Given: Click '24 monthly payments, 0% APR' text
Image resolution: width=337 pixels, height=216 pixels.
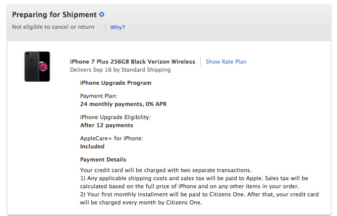Looking at the screenshot, I should [x=123, y=104].
